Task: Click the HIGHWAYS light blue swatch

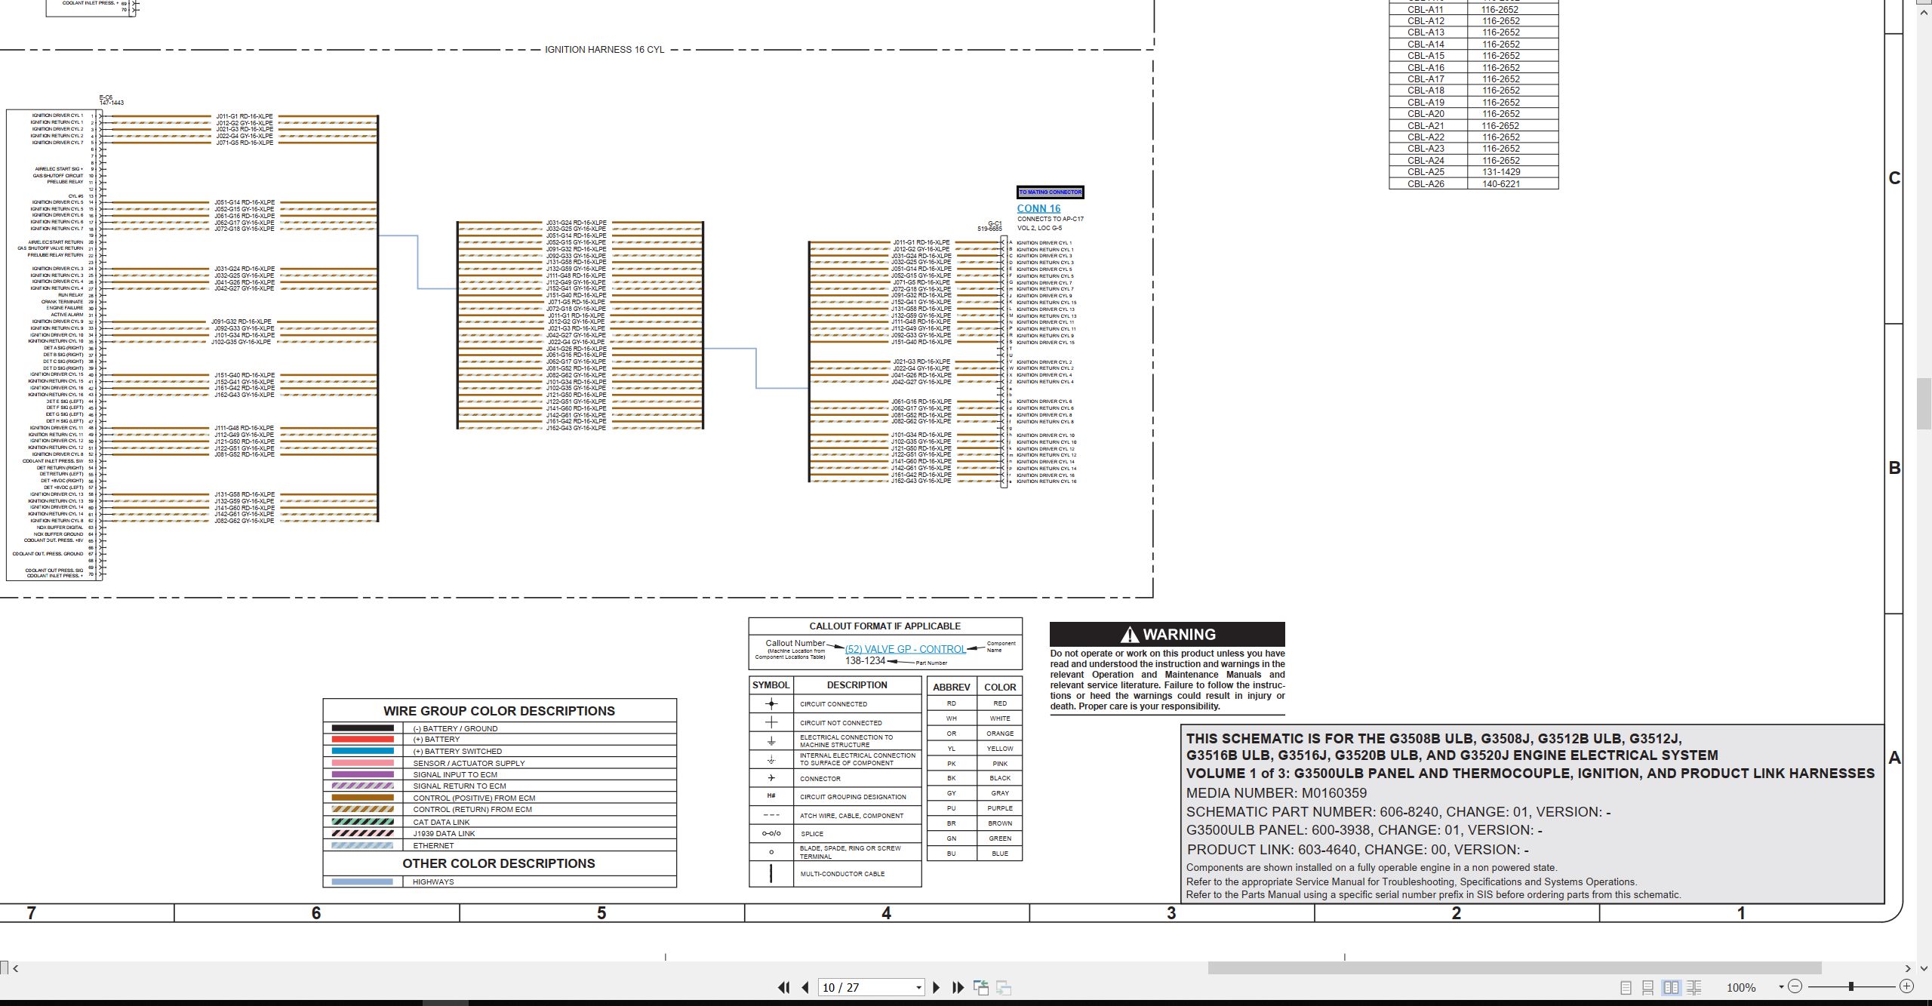Action: [x=362, y=881]
